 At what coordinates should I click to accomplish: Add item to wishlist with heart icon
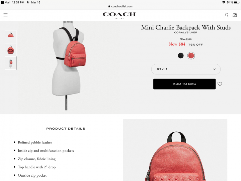pyautogui.click(x=220, y=84)
